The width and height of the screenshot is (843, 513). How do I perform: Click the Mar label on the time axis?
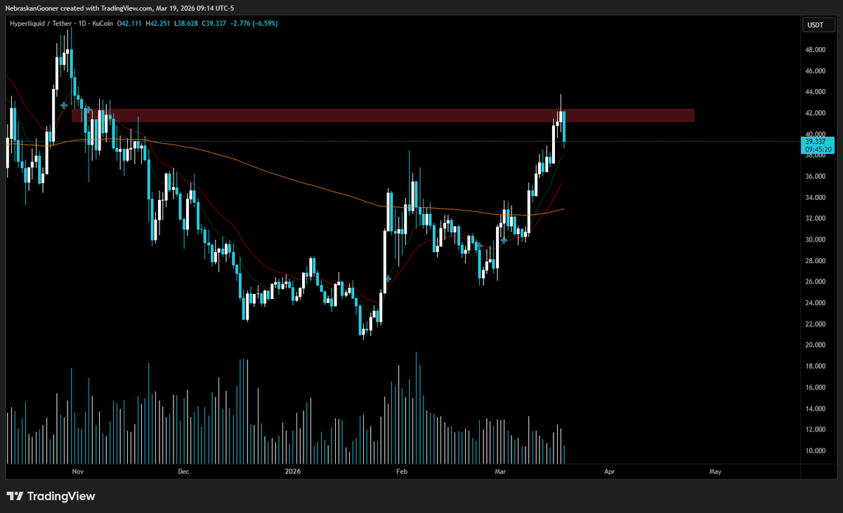click(x=501, y=472)
